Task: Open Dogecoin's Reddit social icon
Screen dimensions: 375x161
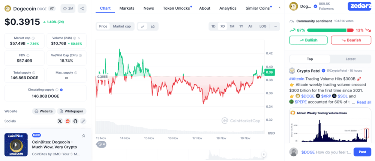Action: [x=67, y=121]
